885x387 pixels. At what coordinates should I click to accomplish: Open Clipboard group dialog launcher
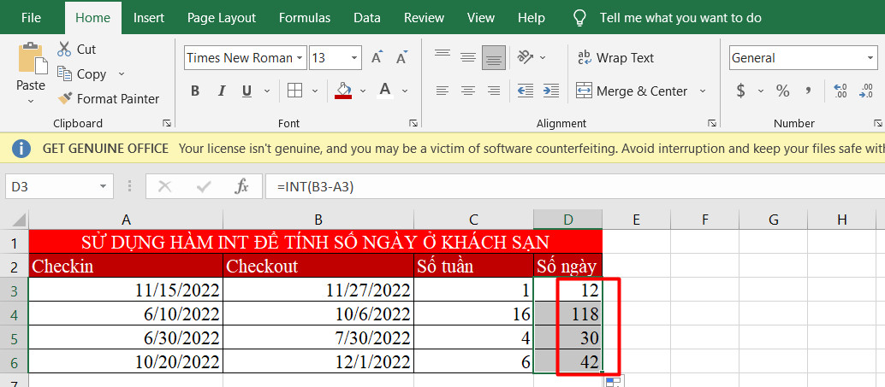click(x=167, y=123)
